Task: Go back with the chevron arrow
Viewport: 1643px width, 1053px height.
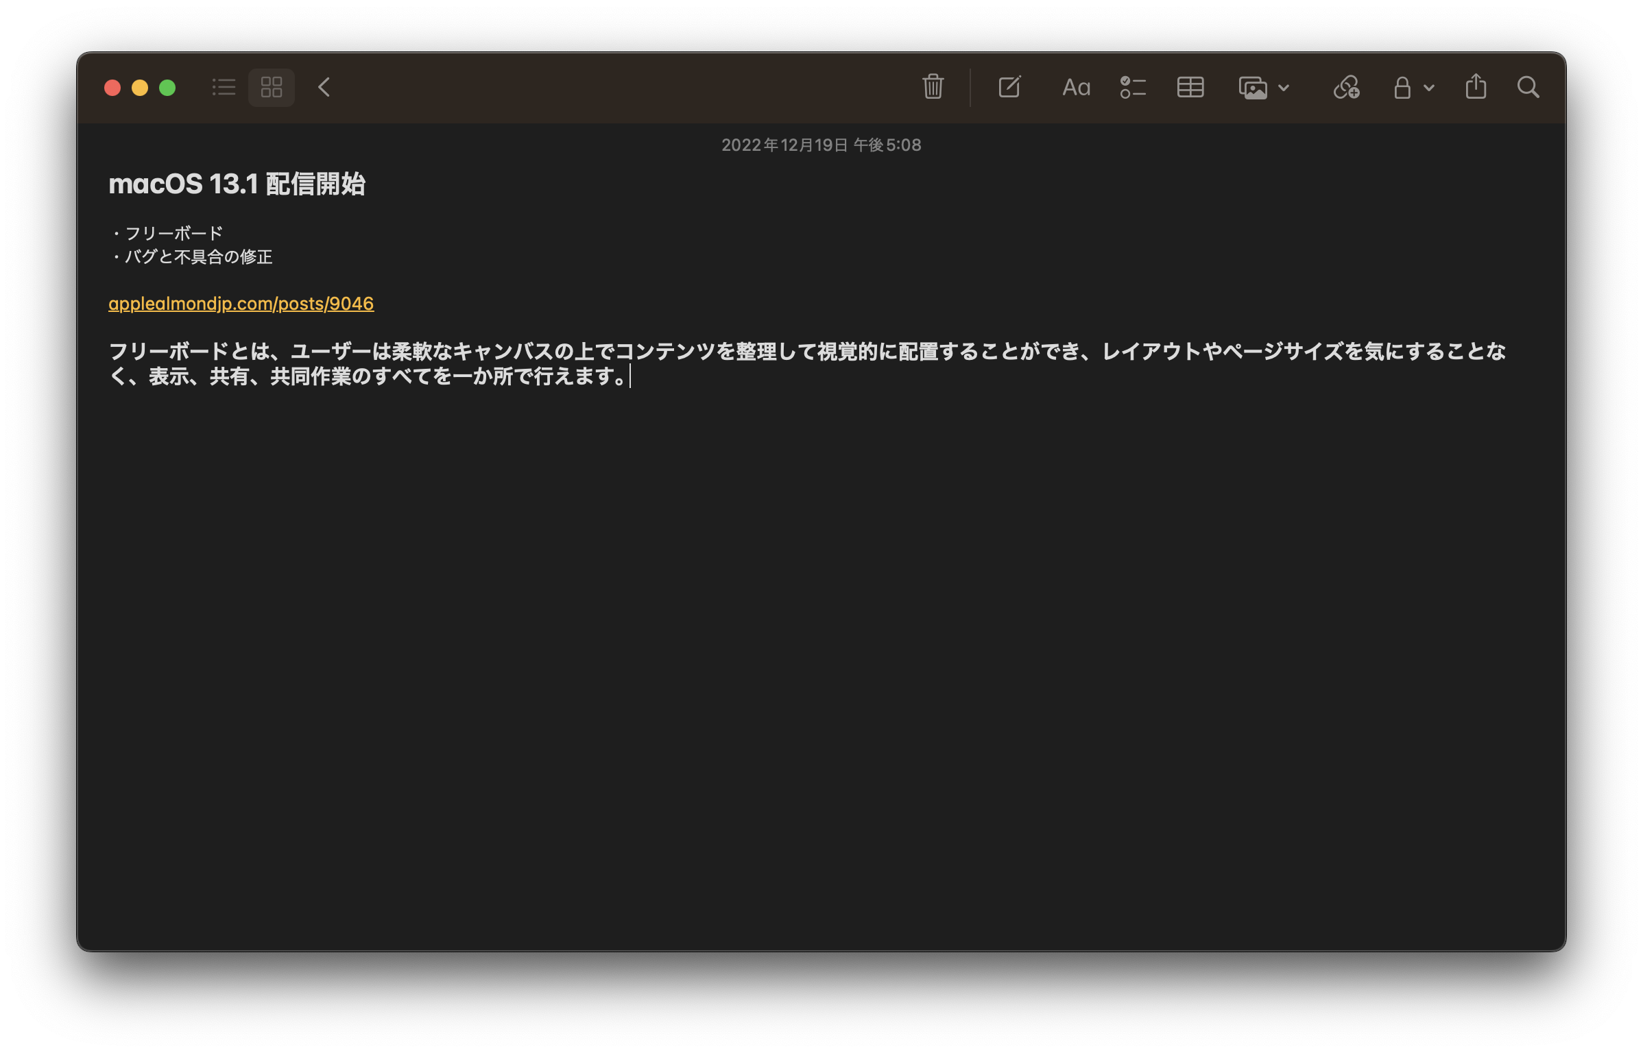Action: pyautogui.click(x=324, y=87)
